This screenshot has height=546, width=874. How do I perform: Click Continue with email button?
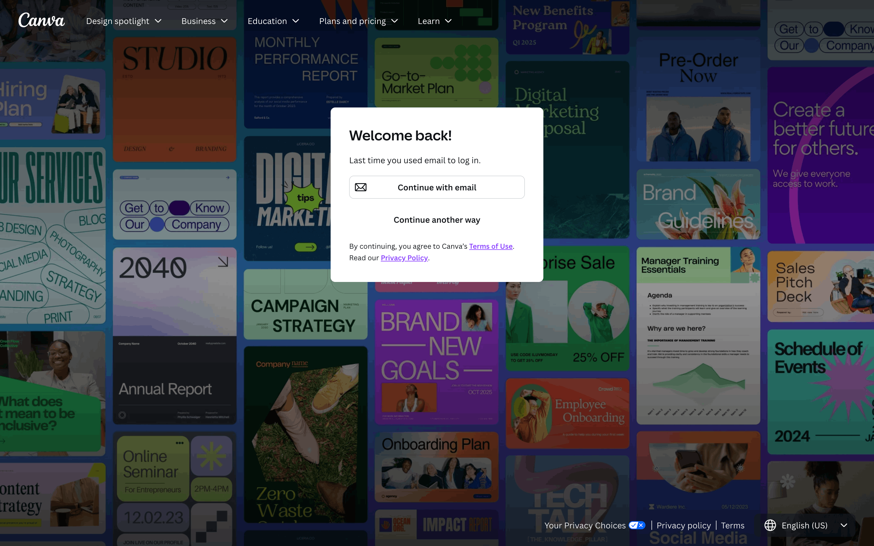pyautogui.click(x=437, y=187)
